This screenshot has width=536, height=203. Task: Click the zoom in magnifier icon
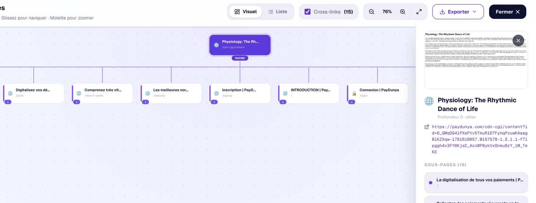pos(403,12)
